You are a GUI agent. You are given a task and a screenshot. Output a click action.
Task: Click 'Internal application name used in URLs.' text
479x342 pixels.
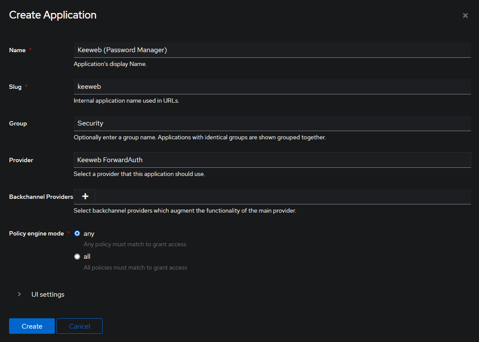click(126, 100)
